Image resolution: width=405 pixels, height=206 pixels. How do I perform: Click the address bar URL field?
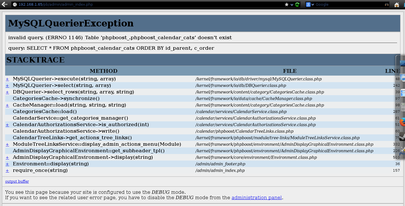pyautogui.click(x=143, y=5)
